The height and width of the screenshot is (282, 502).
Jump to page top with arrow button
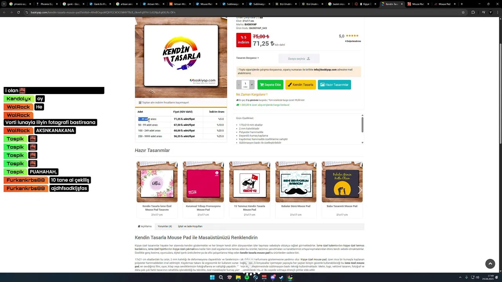point(490,264)
